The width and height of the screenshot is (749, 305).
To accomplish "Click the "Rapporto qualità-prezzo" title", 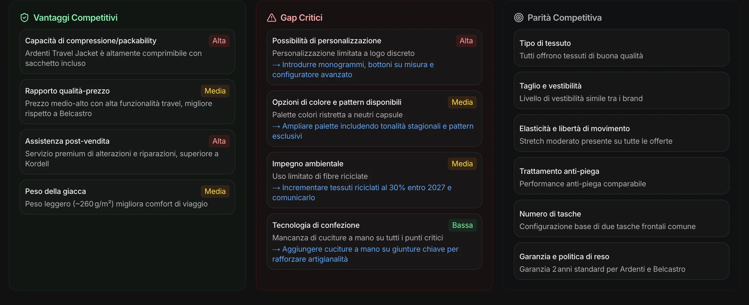I will click(67, 91).
